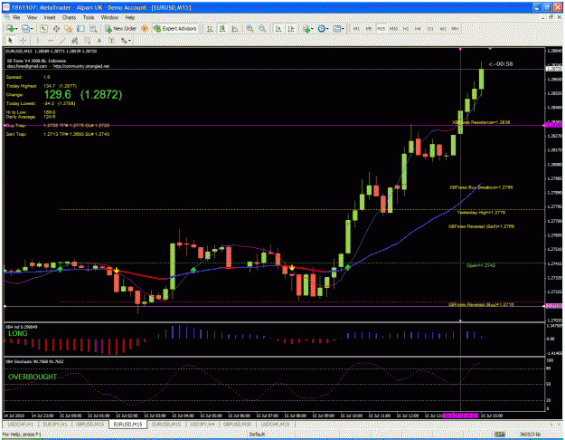Click the New Order button
565x440 pixels.
[121, 28]
